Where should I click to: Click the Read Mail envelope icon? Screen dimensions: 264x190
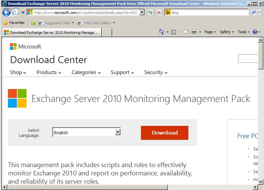pyautogui.click(x=186, y=32)
